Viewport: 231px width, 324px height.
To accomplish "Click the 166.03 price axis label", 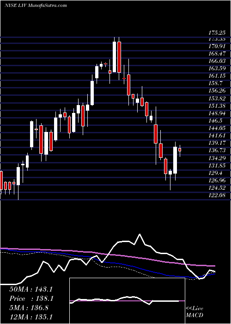I will (x=217, y=61).
